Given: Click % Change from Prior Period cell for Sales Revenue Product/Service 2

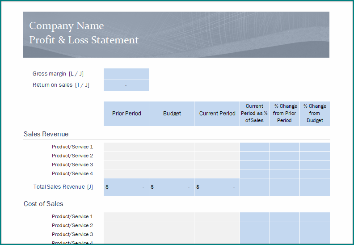Looking at the screenshot, I should click(x=285, y=156).
